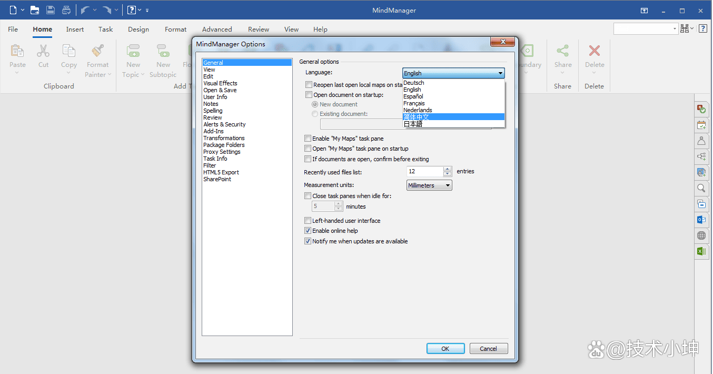This screenshot has height=374, width=713.
Task: Click the globe icon in right sidebar
Action: click(701, 235)
